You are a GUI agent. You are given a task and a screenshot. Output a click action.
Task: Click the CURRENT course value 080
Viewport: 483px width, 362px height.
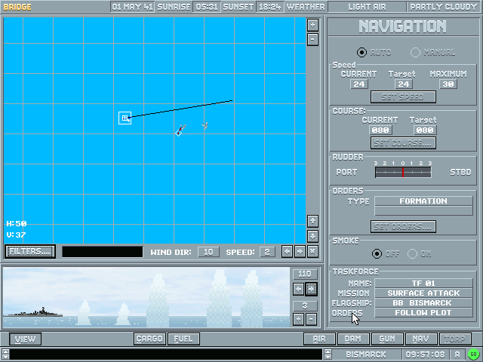click(380, 130)
